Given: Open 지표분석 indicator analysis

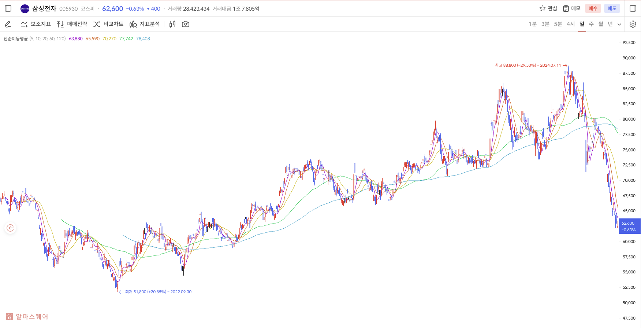Looking at the screenshot, I should click(145, 24).
